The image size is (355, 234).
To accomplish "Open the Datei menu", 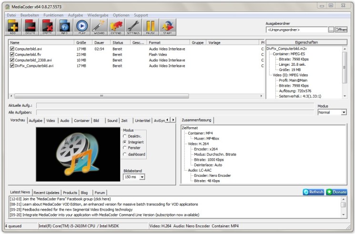I will click(x=11, y=15).
